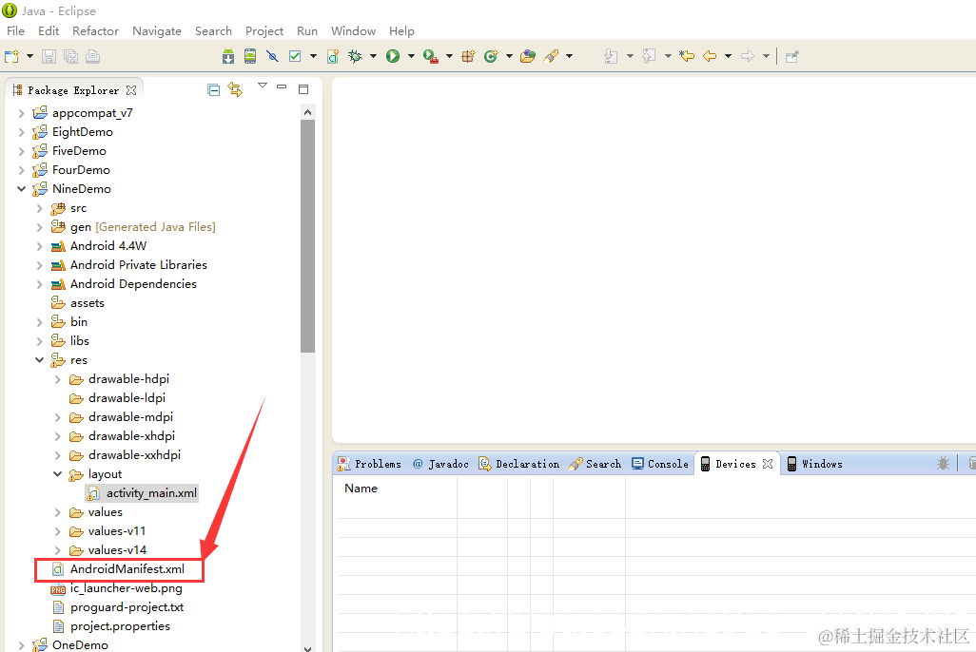Expand the src folder
Screen dimensions: 976x652
click(39, 208)
